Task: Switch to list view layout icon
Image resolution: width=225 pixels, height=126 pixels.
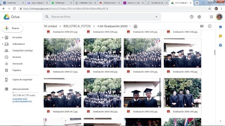Action: (x=202, y=26)
